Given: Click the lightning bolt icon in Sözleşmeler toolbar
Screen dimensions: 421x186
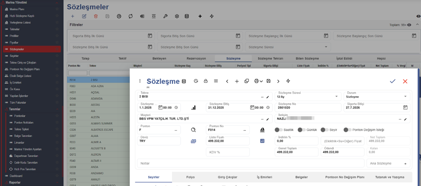Looking at the screenshot, I should point(211,16).
